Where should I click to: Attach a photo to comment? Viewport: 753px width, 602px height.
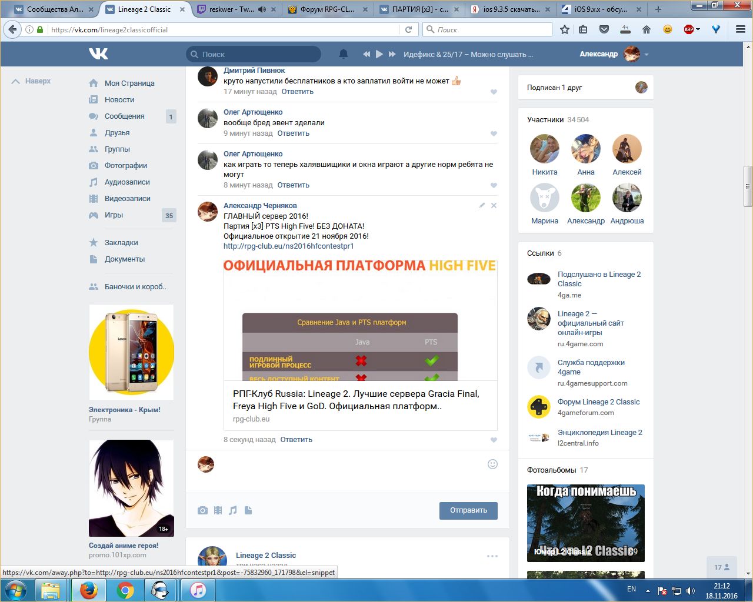coord(202,510)
